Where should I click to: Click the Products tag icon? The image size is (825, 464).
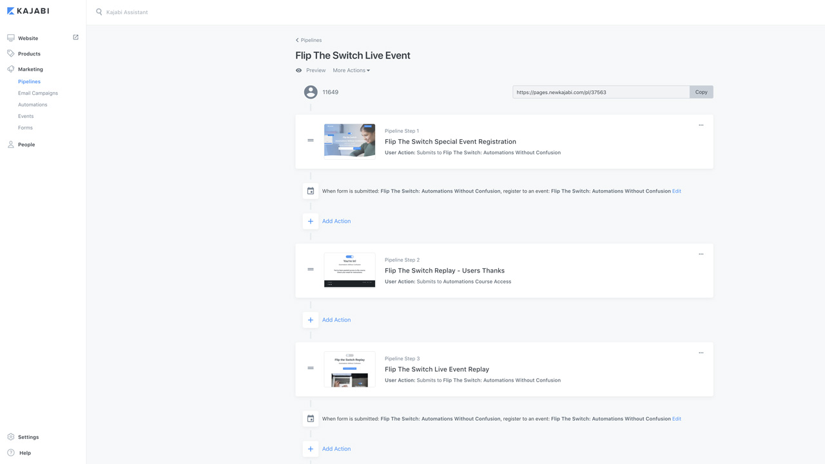[x=11, y=53]
